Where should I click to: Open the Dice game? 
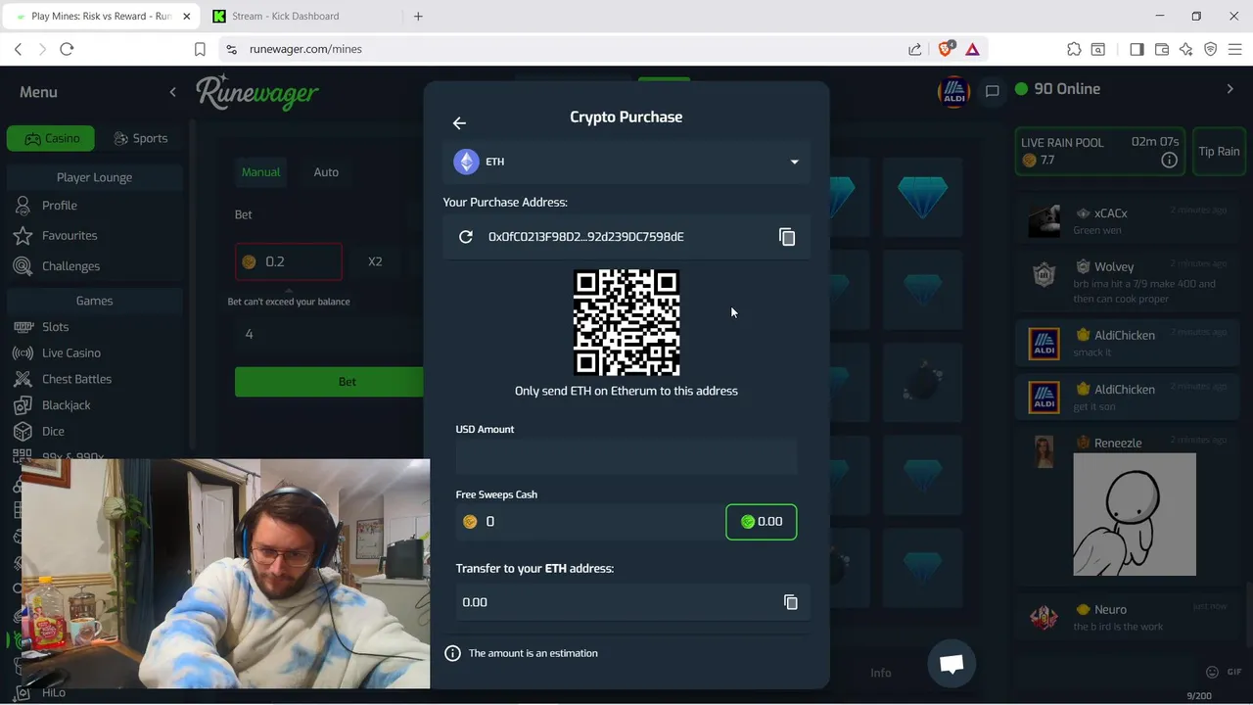tap(53, 431)
